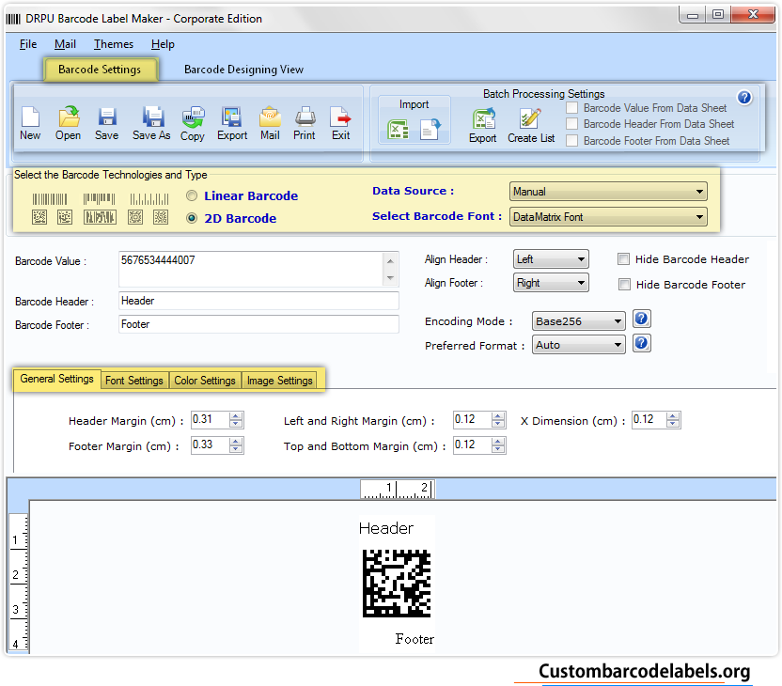Open the File menu

(x=28, y=44)
